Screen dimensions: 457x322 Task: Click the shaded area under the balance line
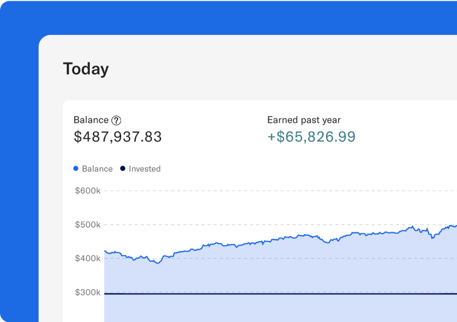coord(271,271)
